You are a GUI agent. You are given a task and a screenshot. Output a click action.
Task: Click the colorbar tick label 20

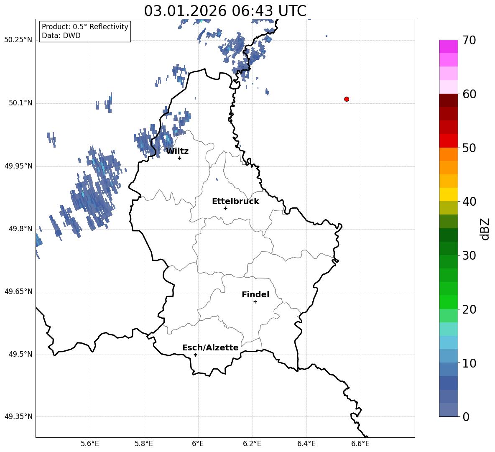469,309
